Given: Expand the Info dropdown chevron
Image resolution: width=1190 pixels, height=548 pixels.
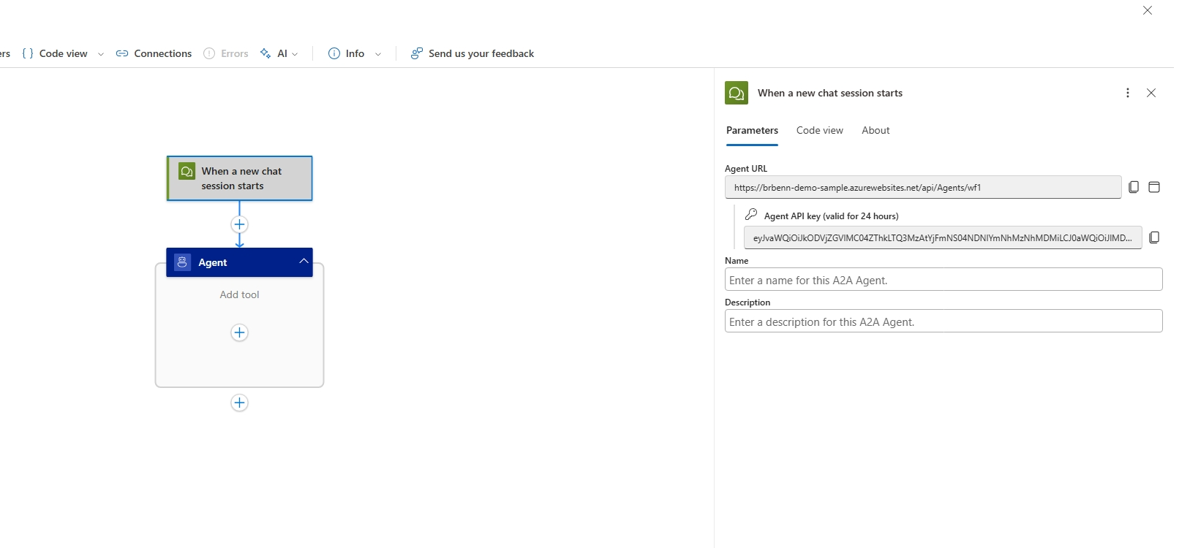Looking at the screenshot, I should (378, 54).
